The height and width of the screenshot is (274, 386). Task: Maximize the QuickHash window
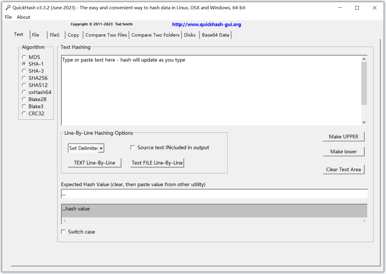[357, 8]
